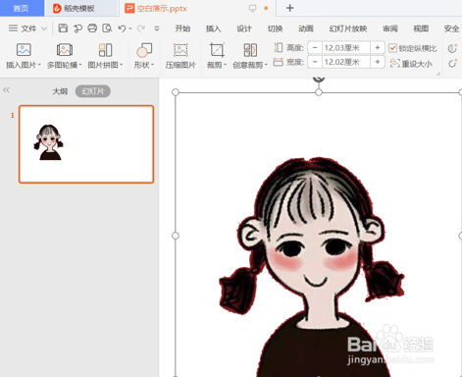The image size is (462, 377).
Task: Switch to the 幻灯片 (Slides) pane tab
Action: 93,91
